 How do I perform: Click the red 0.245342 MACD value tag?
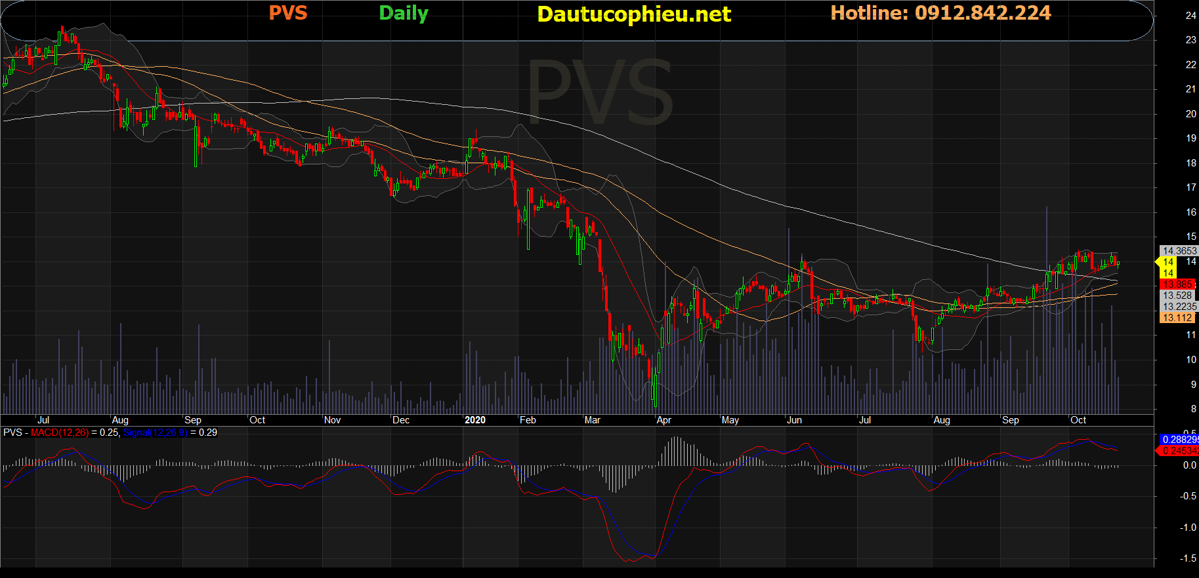click(1179, 451)
